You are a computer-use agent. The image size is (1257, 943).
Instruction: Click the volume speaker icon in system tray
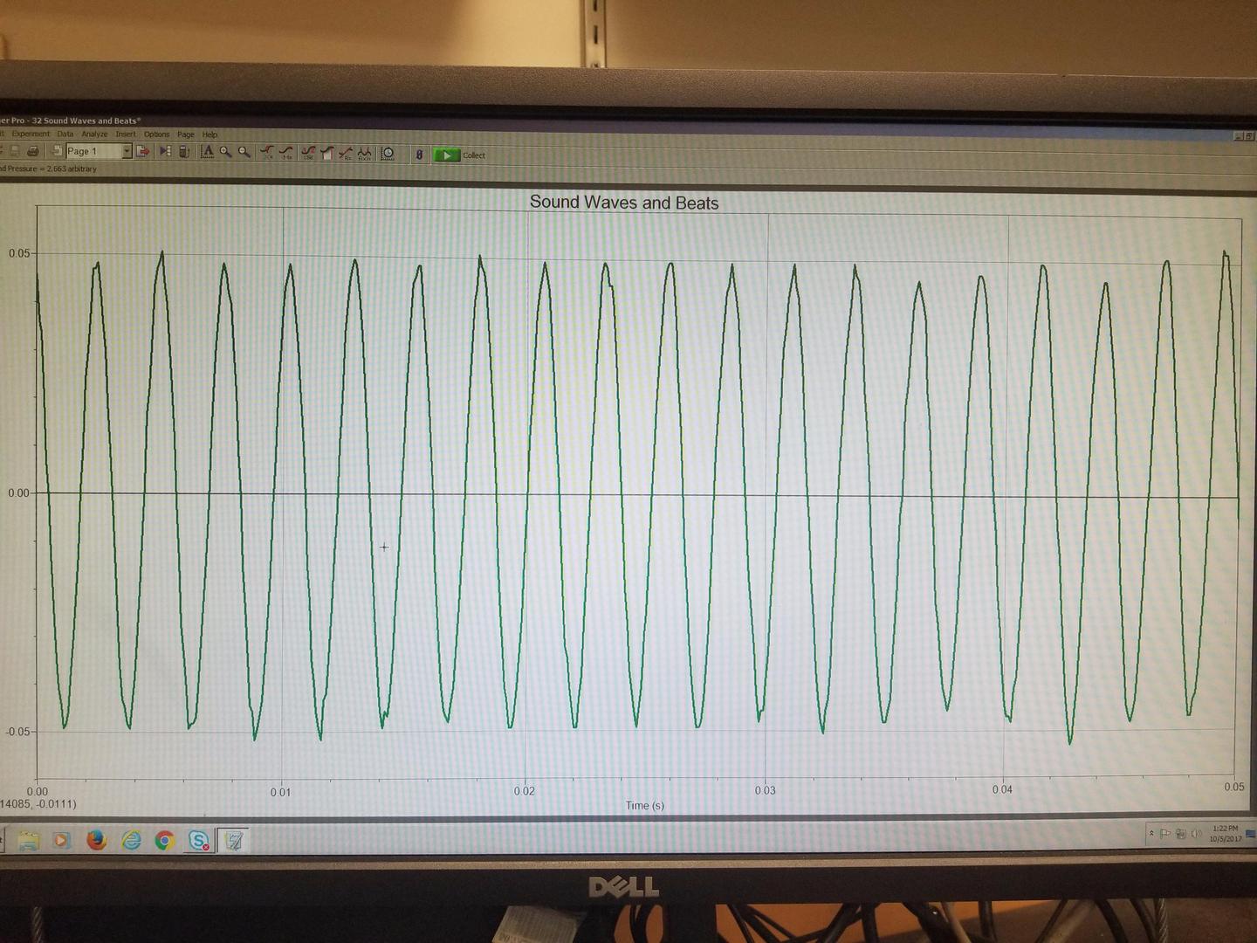[x=1196, y=834]
